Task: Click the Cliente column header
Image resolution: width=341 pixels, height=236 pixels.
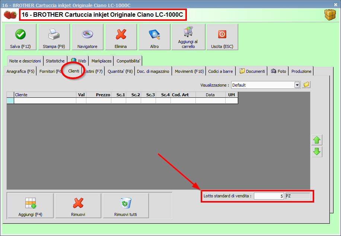Action: pyautogui.click(x=45, y=95)
